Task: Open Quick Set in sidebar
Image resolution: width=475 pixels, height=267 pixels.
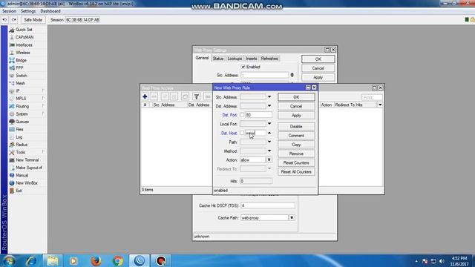Action: click(24, 30)
